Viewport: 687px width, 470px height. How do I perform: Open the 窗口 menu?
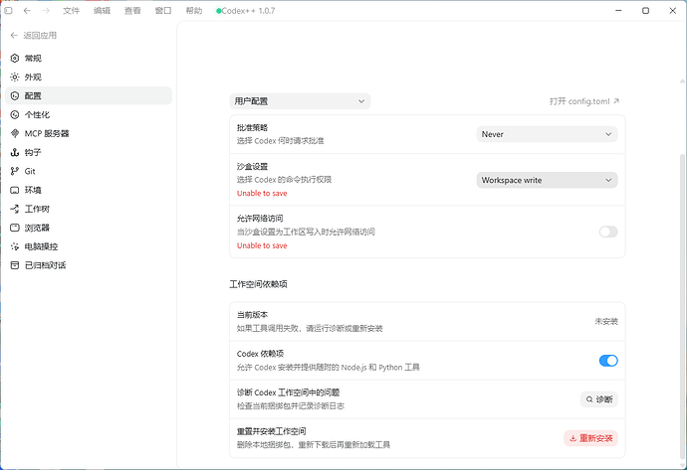point(163,11)
